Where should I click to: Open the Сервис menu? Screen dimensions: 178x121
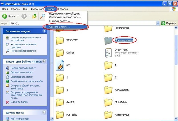coord(51,9)
